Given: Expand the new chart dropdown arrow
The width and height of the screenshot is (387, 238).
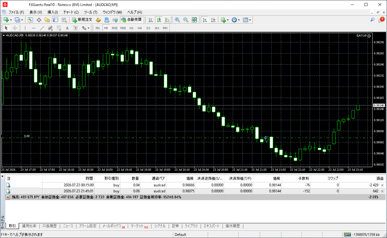Looking at the screenshot, I should pos(11,20).
